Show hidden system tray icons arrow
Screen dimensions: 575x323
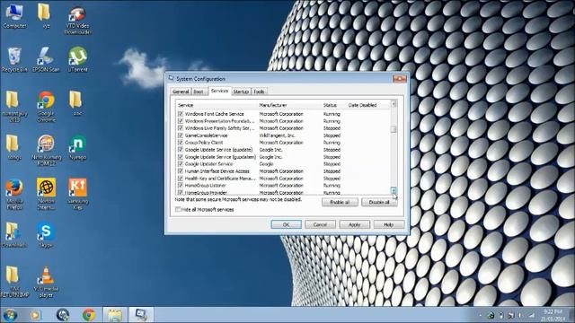point(480,315)
